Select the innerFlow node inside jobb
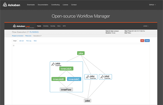This screenshot has height=105, width=163. click(66, 89)
